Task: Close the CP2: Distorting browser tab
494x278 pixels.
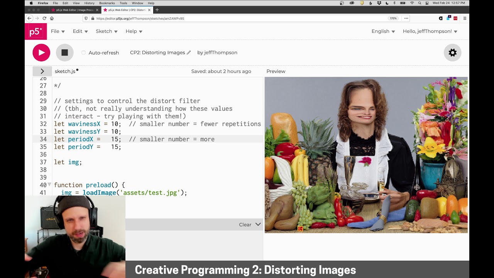Action: coord(149,10)
